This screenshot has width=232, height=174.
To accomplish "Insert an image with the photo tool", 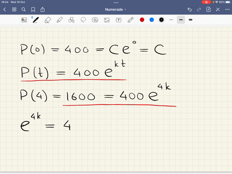I will coord(107,20).
